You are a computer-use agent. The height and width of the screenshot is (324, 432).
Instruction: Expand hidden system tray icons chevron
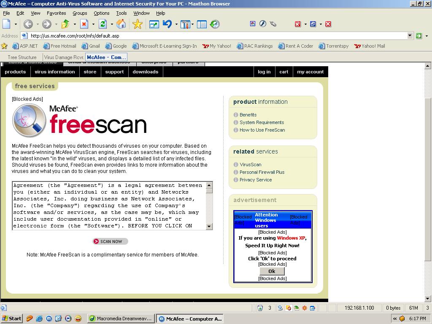(x=395, y=319)
